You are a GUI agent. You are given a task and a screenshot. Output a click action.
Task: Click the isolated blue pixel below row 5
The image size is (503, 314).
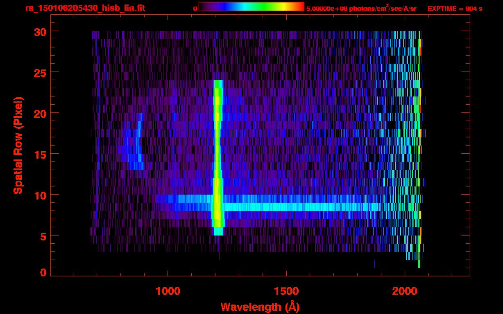point(374,264)
